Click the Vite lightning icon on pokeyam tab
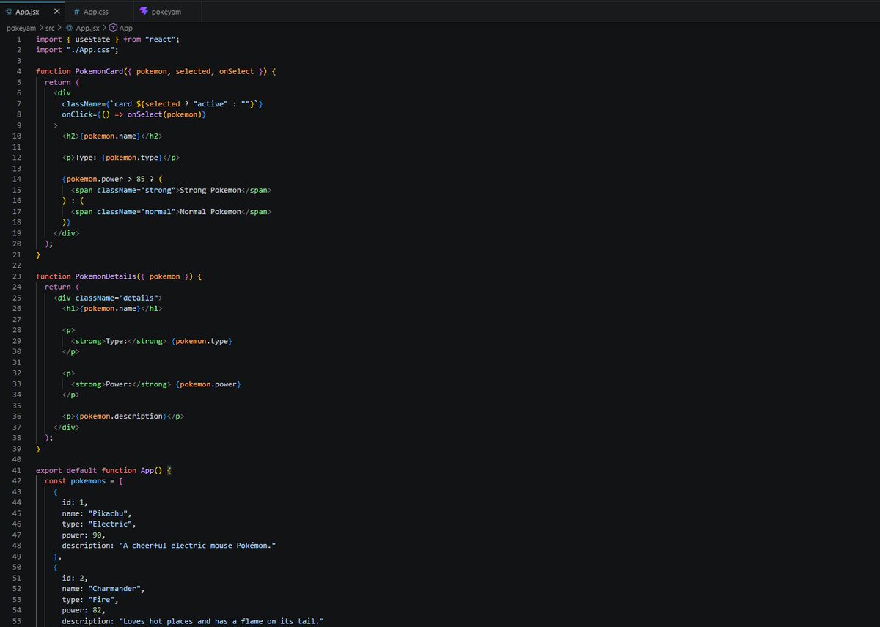The width and height of the screenshot is (880, 627). [x=144, y=12]
